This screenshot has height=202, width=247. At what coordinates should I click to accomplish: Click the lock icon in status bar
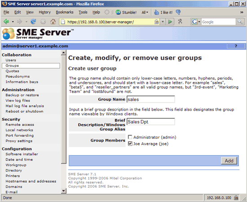pyautogui.click(x=236, y=198)
